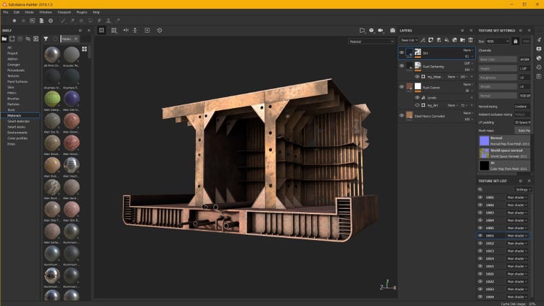Open the Viewport menu
The width and height of the screenshot is (544, 306).
pyautogui.click(x=65, y=12)
